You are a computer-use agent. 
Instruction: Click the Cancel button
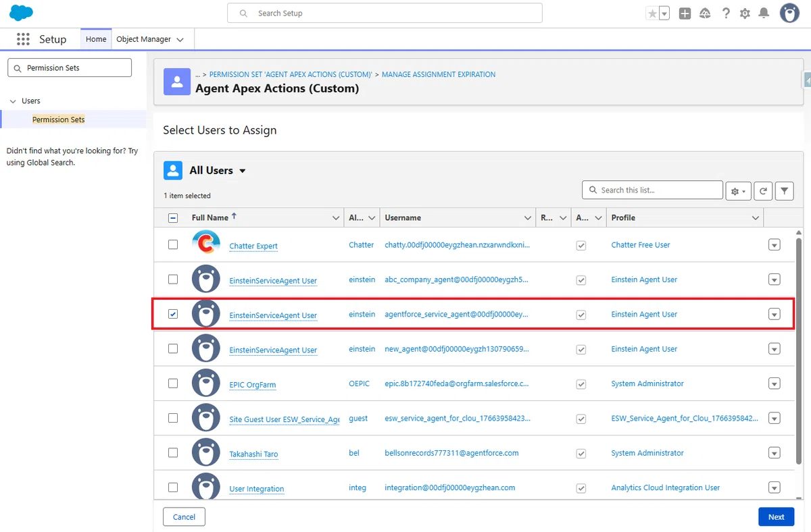184,516
